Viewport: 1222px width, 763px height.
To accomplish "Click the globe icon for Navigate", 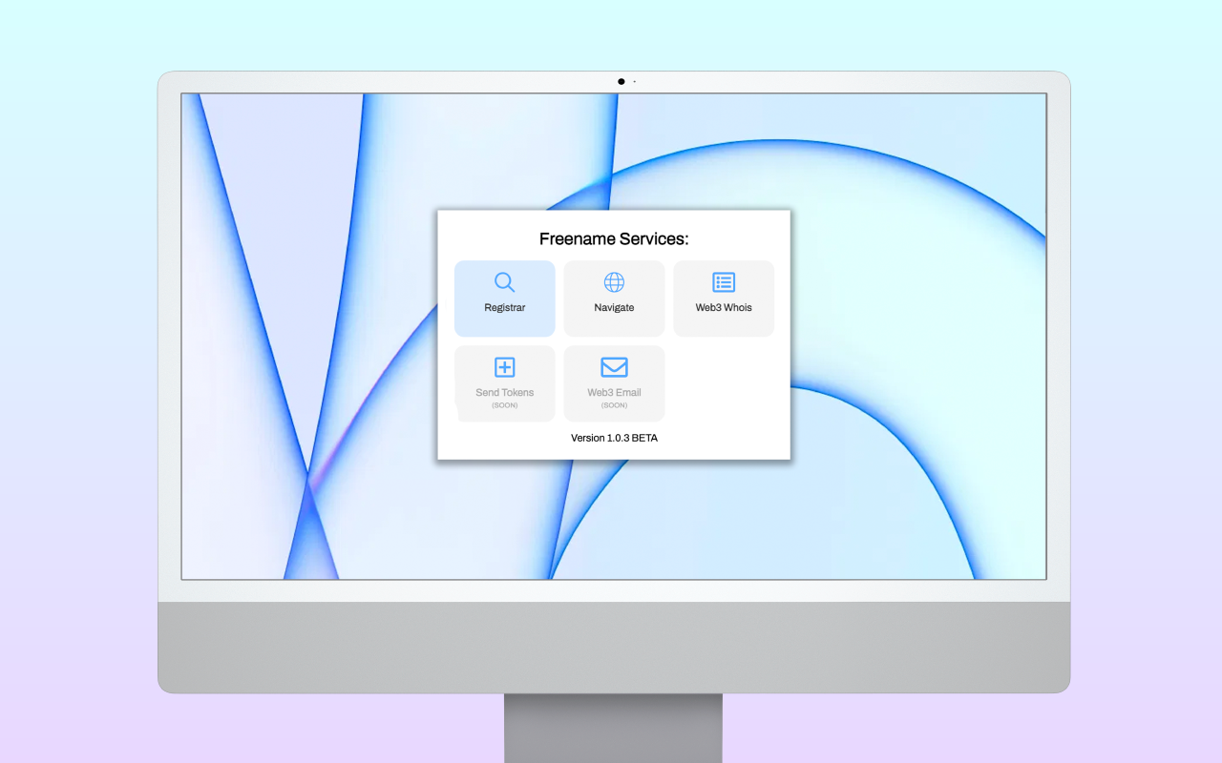I will (x=614, y=282).
